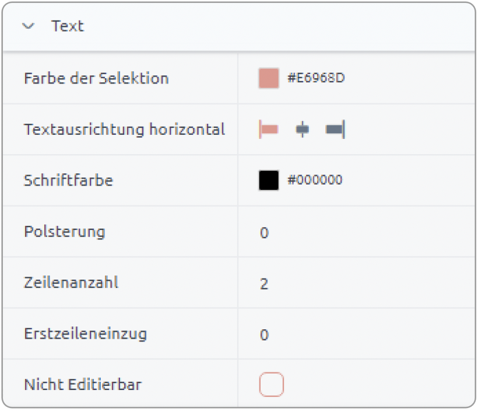The height and width of the screenshot is (411, 478).
Task: Click the Text section header label
Action: (x=68, y=26)
